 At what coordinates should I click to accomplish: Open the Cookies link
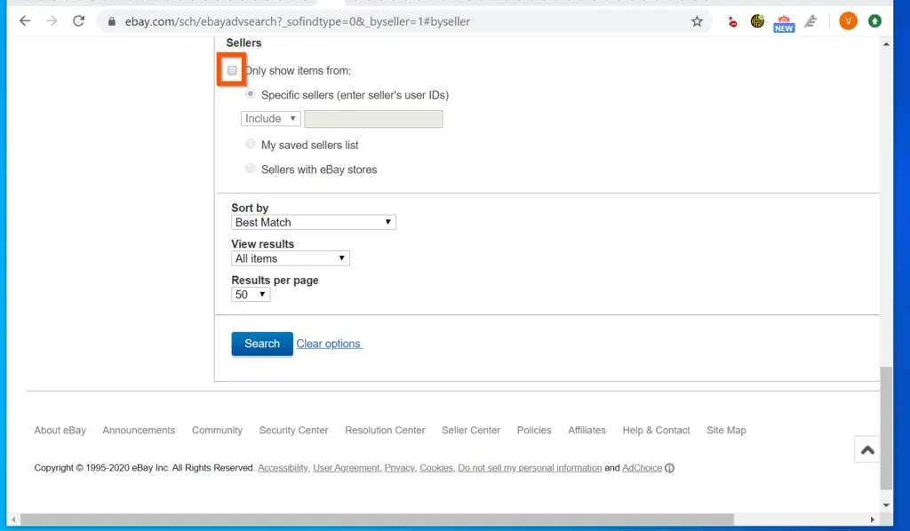point(435,468)
